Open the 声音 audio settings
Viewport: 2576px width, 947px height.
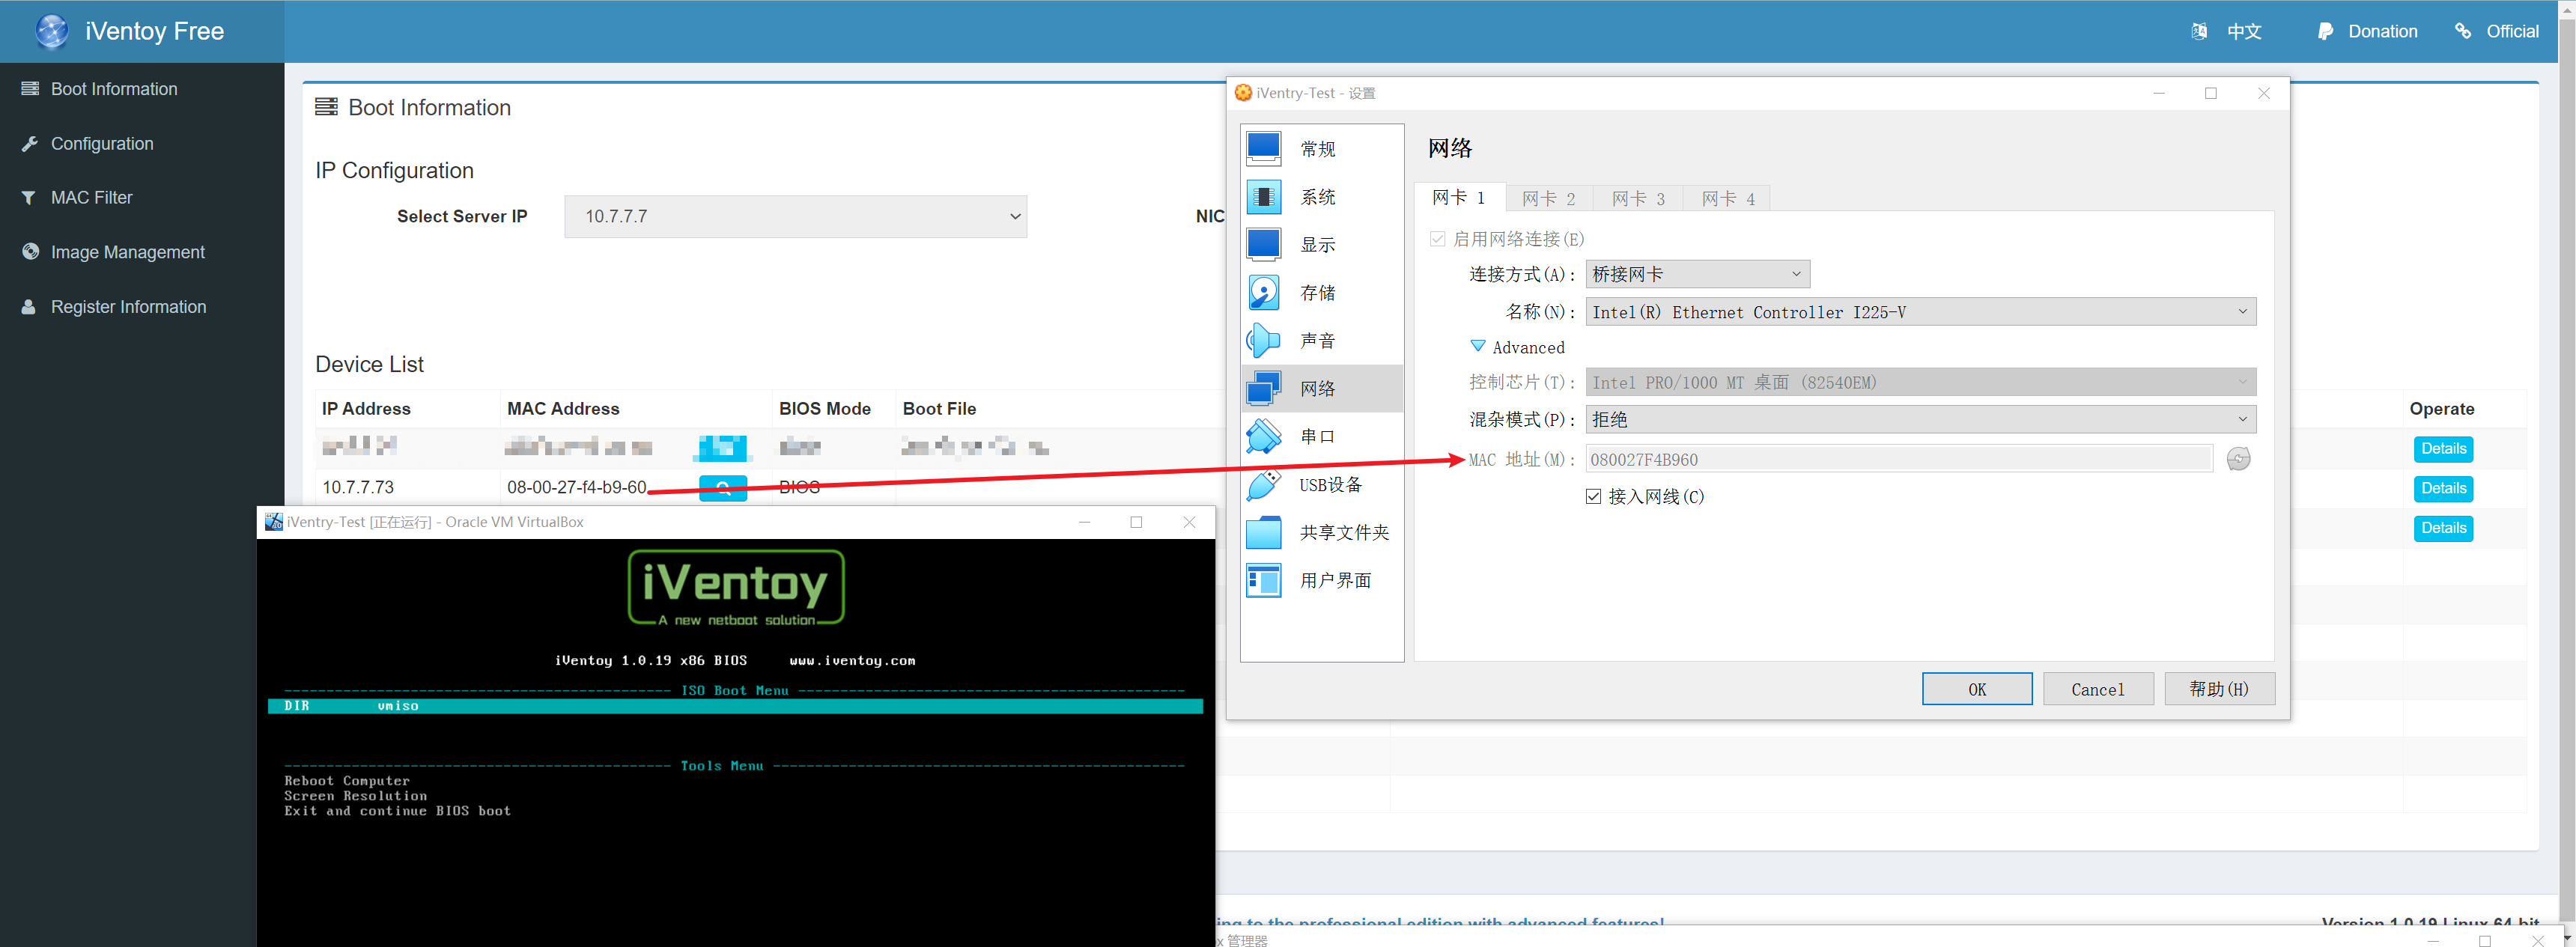click(1317, 340)
